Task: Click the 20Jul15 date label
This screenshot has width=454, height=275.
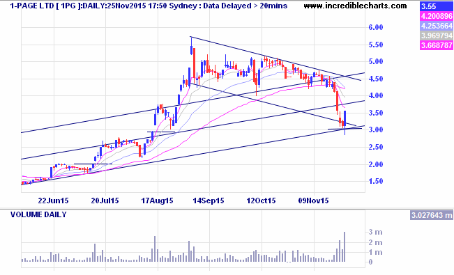Action: coord(105,201)
